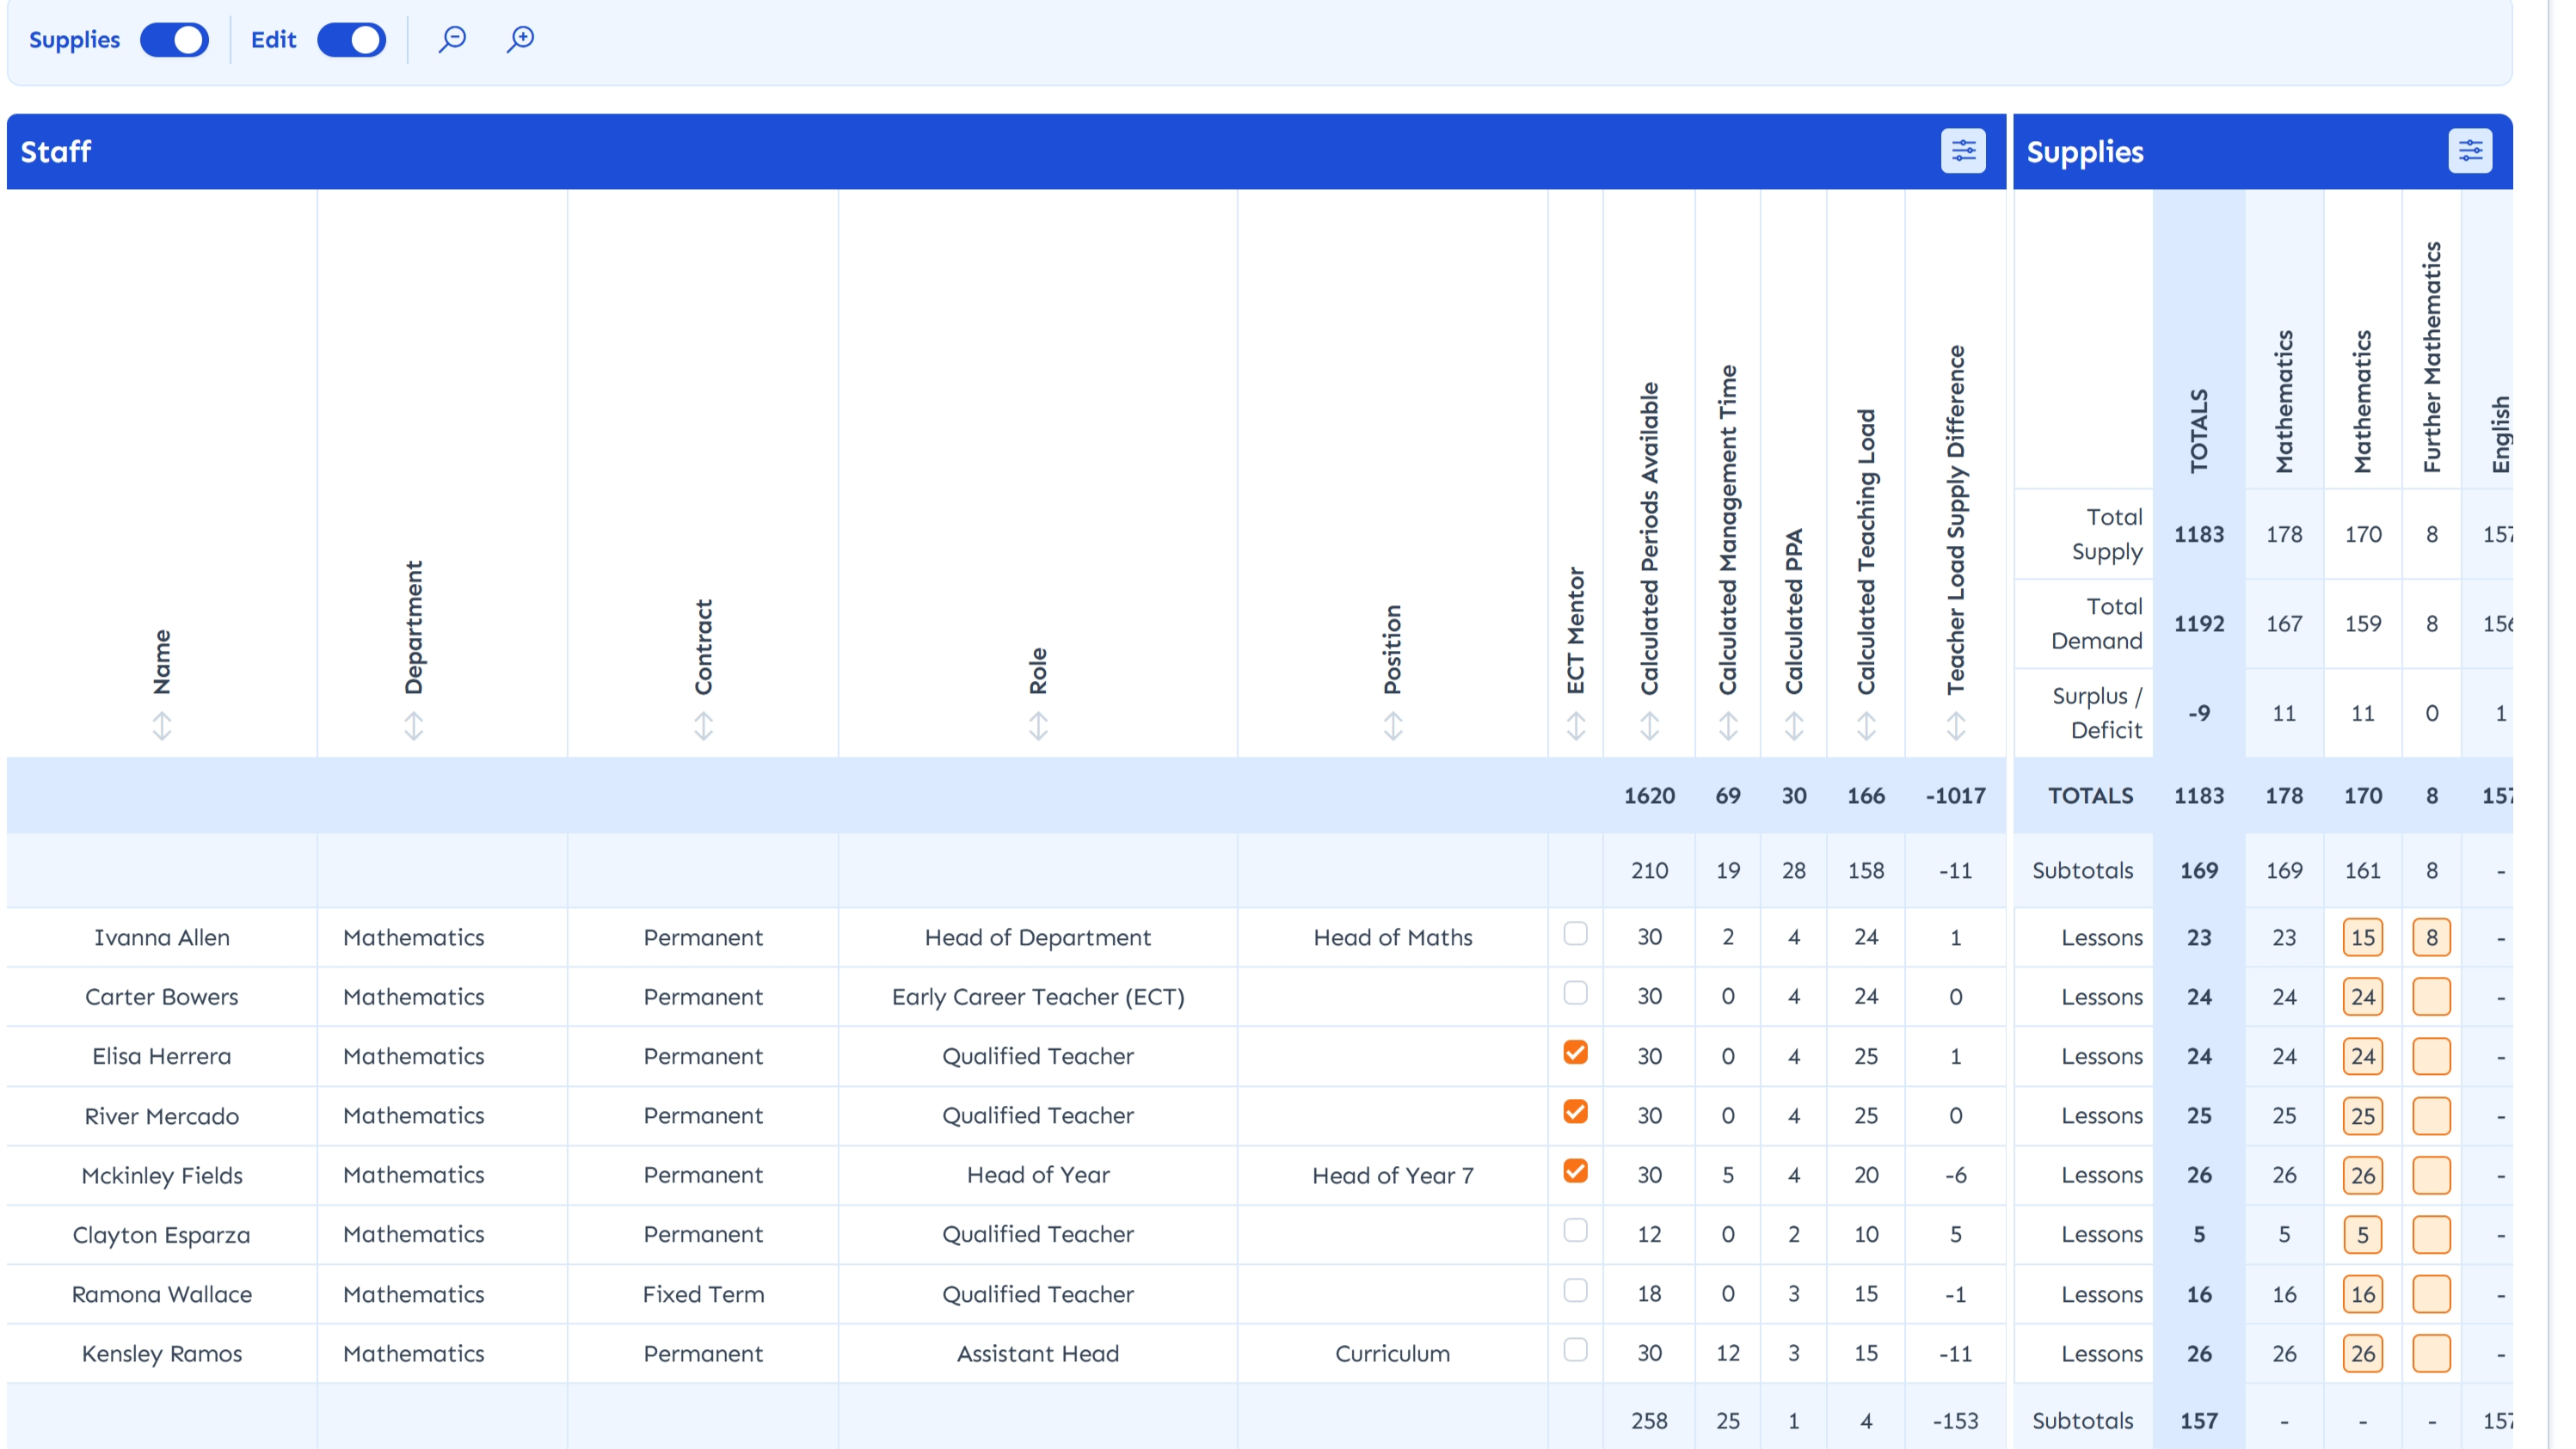Turn off the Edit toggle
The width and height of the screenshot is (2576, 1449).
352,39
